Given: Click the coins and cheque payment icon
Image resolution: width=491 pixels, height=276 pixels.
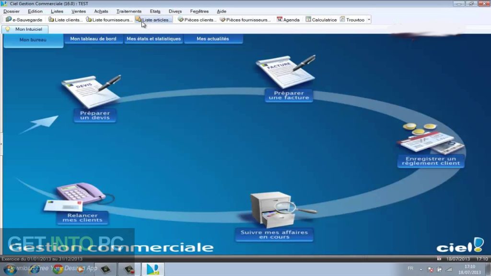Looking at the screenshot, I should pyautogui.click(x=430, y=139).
